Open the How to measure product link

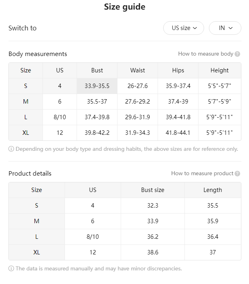(202, 173)
